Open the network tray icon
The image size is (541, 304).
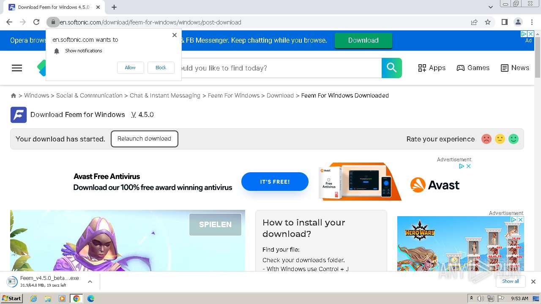point(490,299)
